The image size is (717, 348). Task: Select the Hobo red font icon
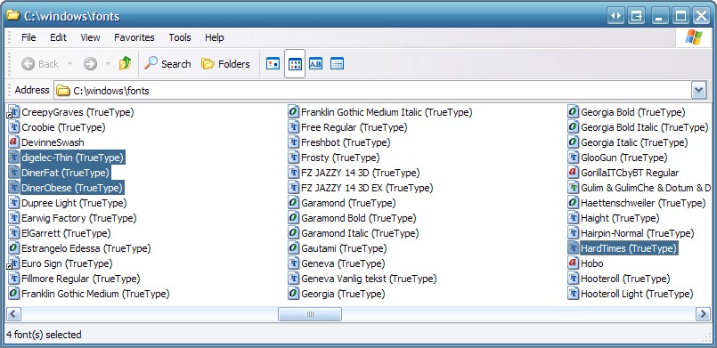pos(573,263)
